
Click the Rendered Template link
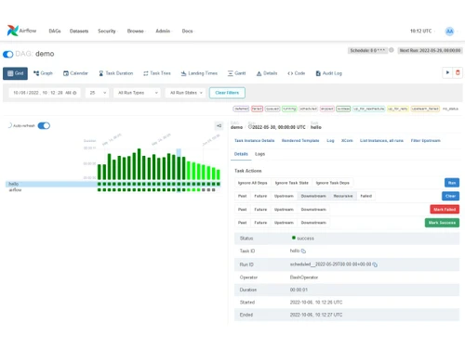300,140
